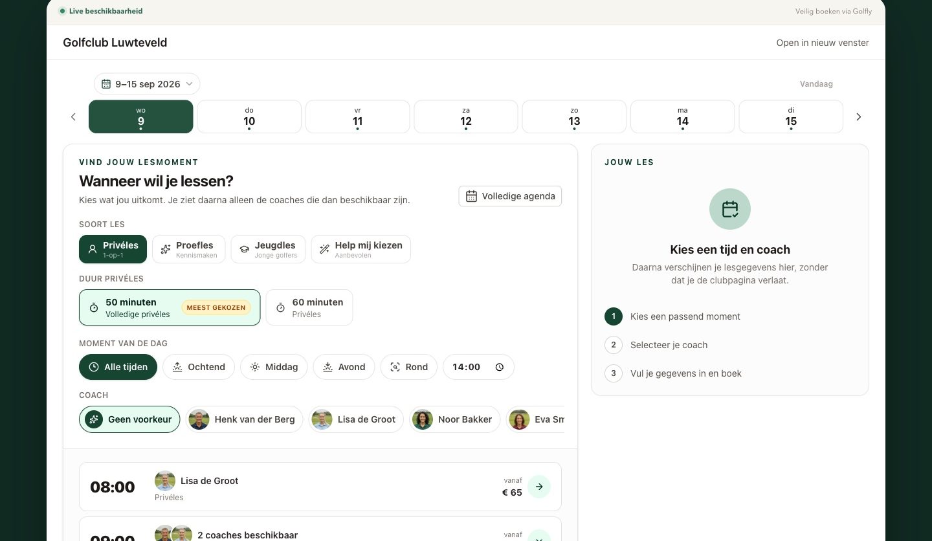Click the Live beschikbaarheid status indicator
The width and height of the screenshot is (932, 541).
(100, 11)
